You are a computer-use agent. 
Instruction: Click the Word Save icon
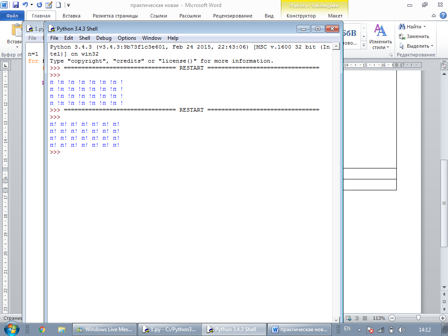click(16, 5)
